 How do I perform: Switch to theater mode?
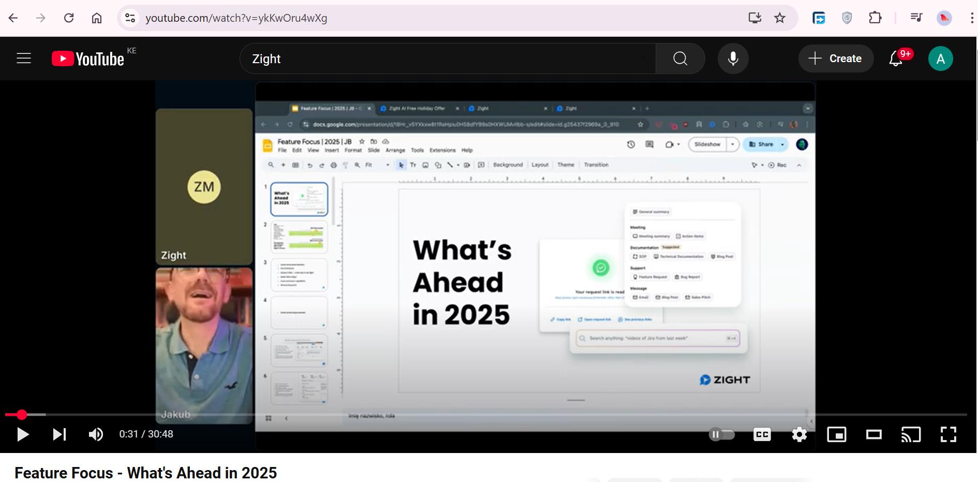click(873, 434)
